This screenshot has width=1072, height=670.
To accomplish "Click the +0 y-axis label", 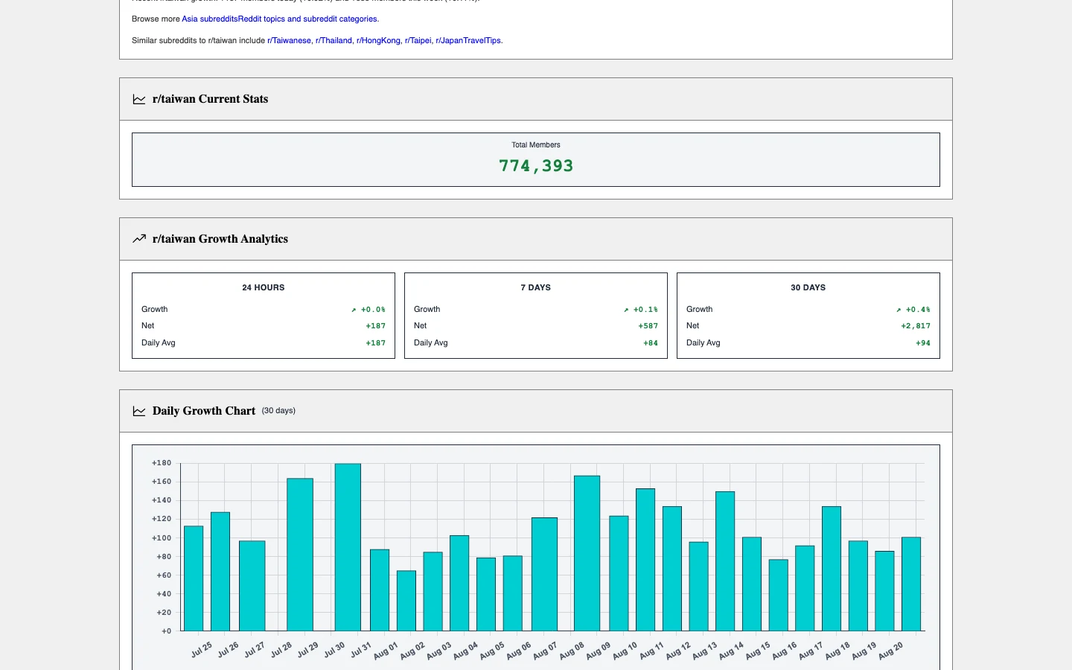I will [167, 631].
